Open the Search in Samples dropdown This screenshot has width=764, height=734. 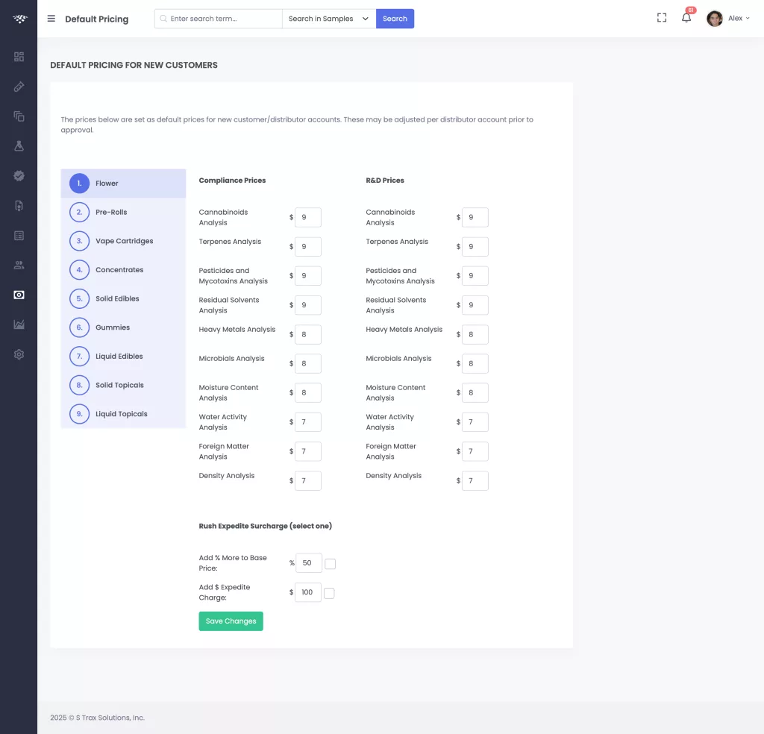coord(329,19)
